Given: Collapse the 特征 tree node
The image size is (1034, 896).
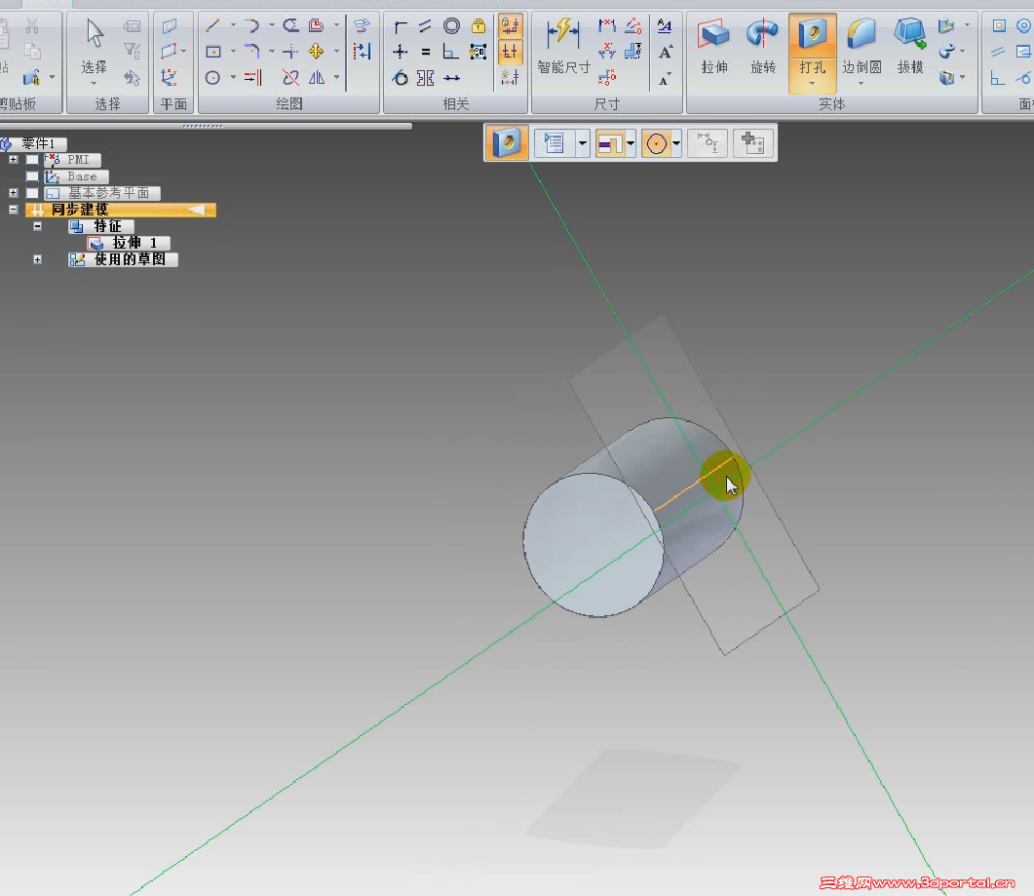Looking at the screenshot, I should coord(38,225).
